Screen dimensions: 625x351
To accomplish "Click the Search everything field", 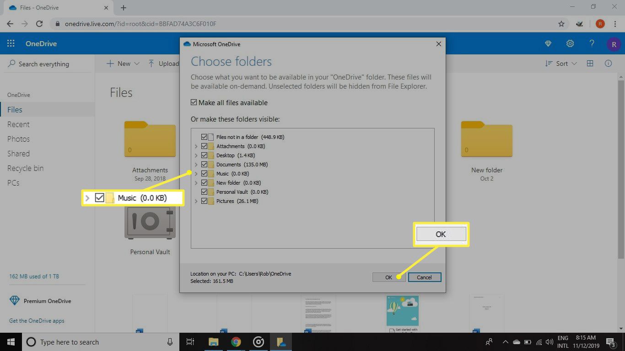I will tap(47, 64).
